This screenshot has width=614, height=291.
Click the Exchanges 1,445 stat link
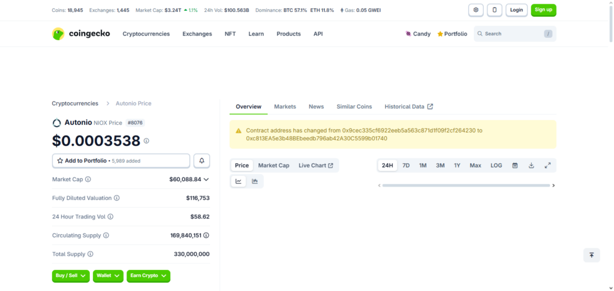pos(109,10)
